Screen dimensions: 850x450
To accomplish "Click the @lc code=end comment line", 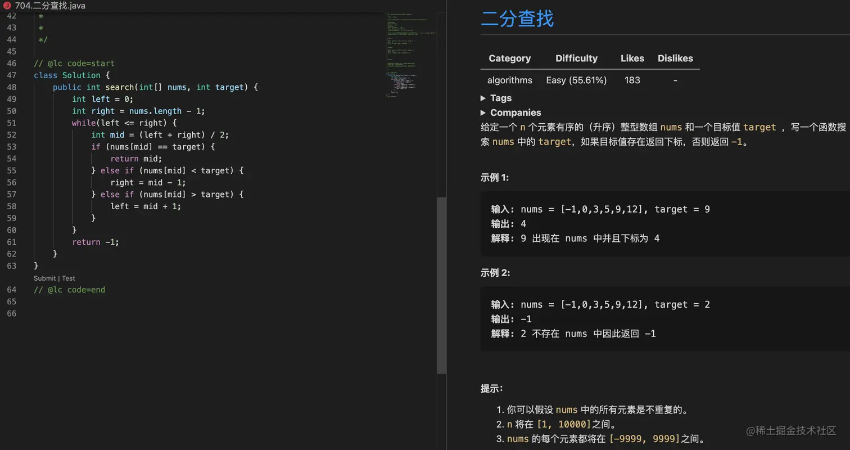I will (x=69, y=290).
